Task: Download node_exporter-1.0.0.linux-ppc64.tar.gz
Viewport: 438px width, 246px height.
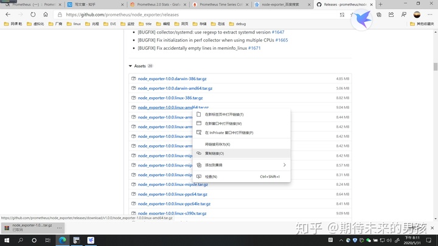Action: click(x=172, y=194)
